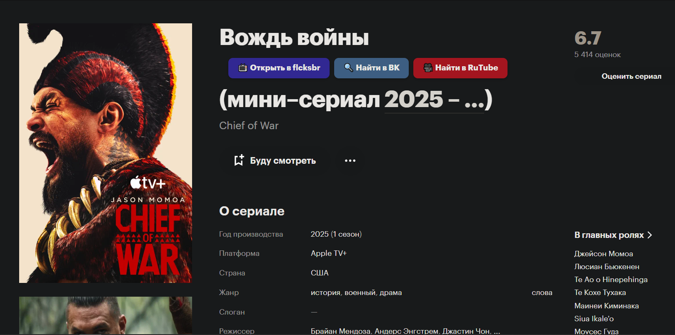The height and width of the screenshot is (335, 675).
Task: Click the magnifier icon on Найти в ВК
Action: click(x=348, y=67)
